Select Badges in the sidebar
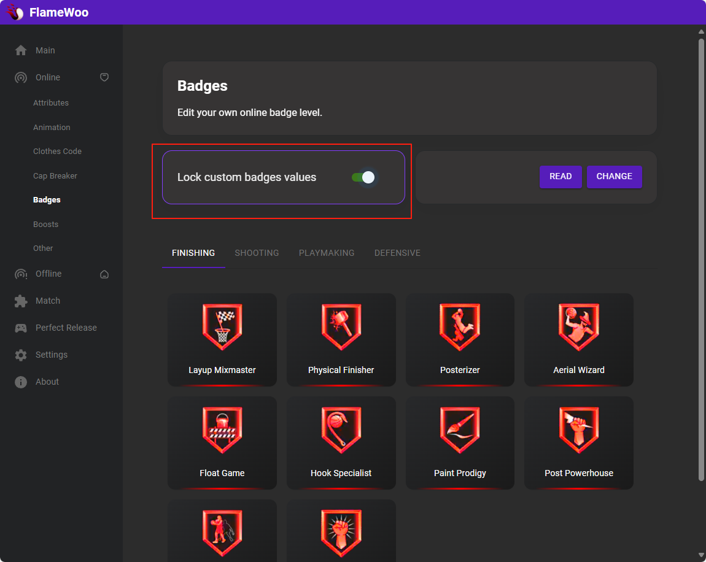The width and height of the screenshot is (706, 562). 47,200
